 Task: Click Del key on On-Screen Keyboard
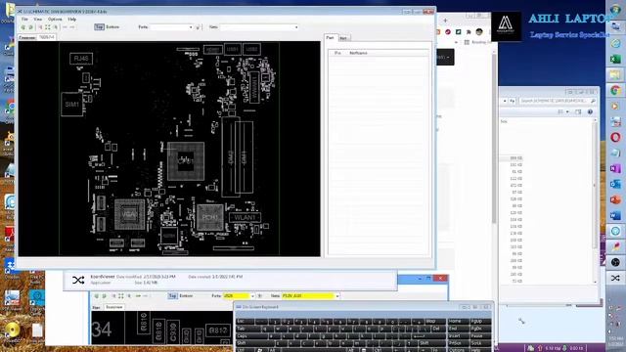coord(437,329)
